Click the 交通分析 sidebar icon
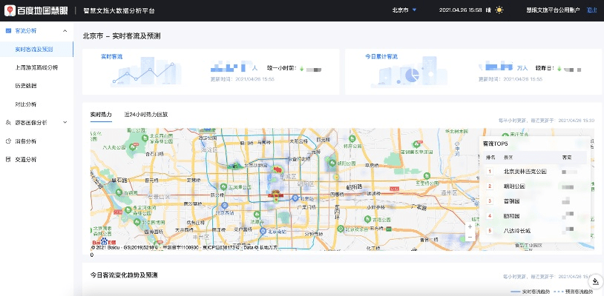Image resolution: width=604 pixels, height=296 pixels. coord(7,159)
